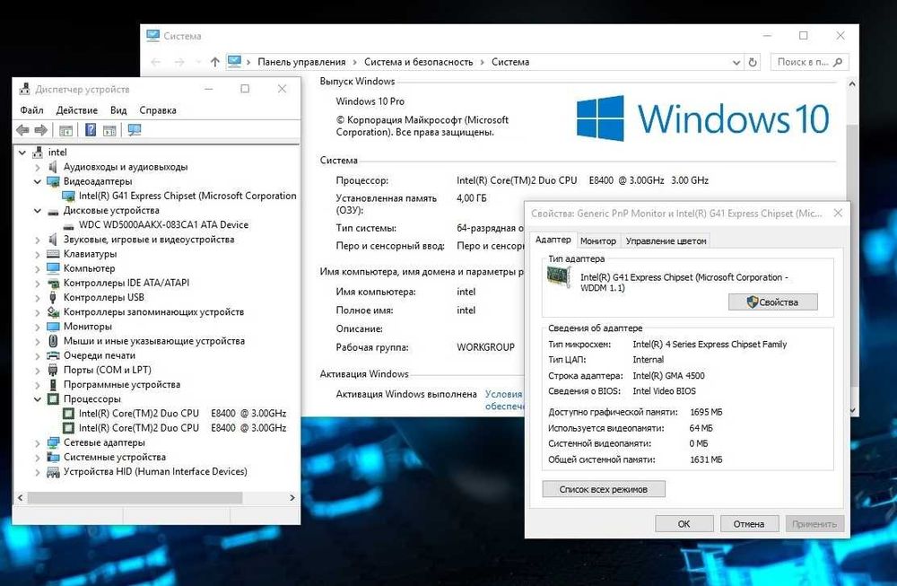The height and width of the screenshot is (586, 897).
Task: Expand the Сетевые адаптеры node
Action: pyautogui.click(x=37, y=443)
